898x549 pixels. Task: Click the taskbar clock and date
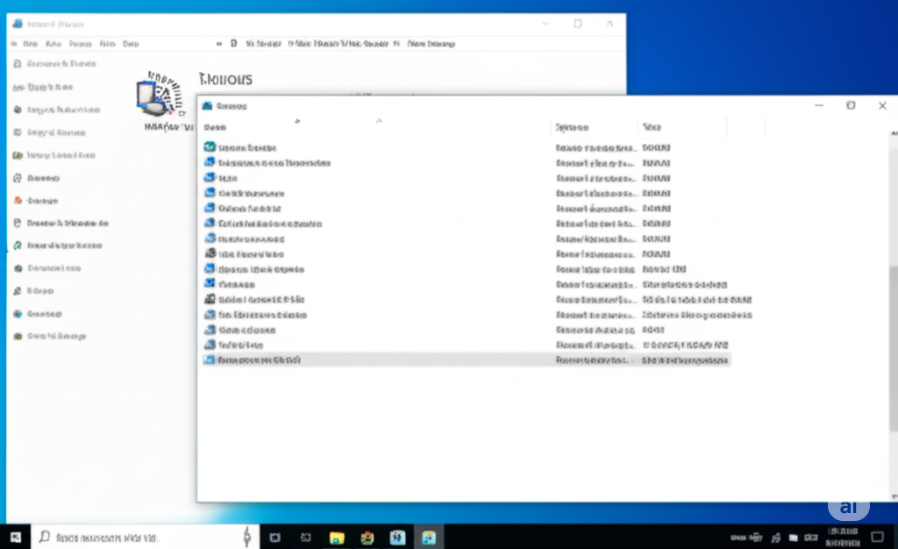(x=843, y=537)
